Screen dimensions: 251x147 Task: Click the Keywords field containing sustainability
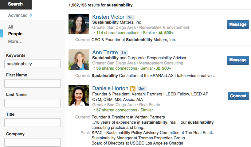pos(33,64)
